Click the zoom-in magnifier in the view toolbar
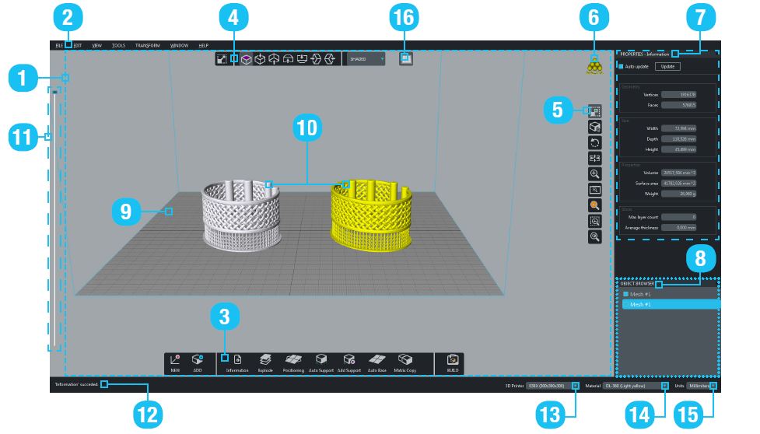This screenshot has height=434, width=760. (x=595, y=174)
